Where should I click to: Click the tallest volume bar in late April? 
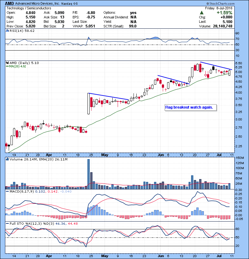[x=88, y=174]
